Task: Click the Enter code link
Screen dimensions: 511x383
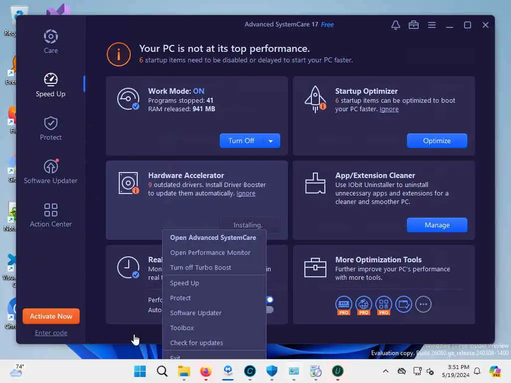Action: tap(51, 333)
